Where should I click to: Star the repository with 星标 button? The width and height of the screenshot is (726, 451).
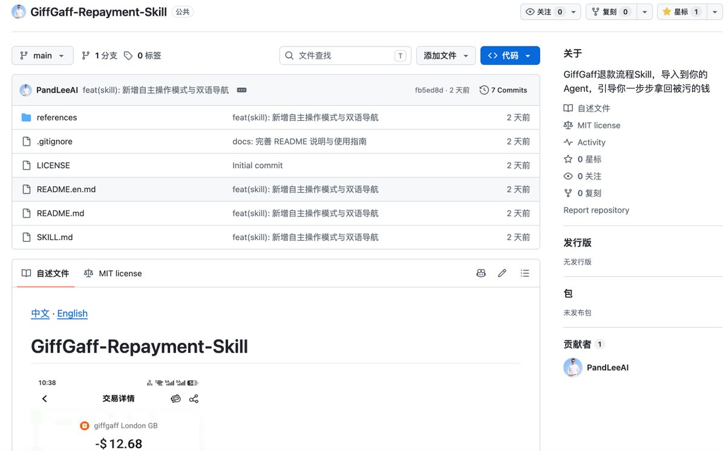point(681,11)
